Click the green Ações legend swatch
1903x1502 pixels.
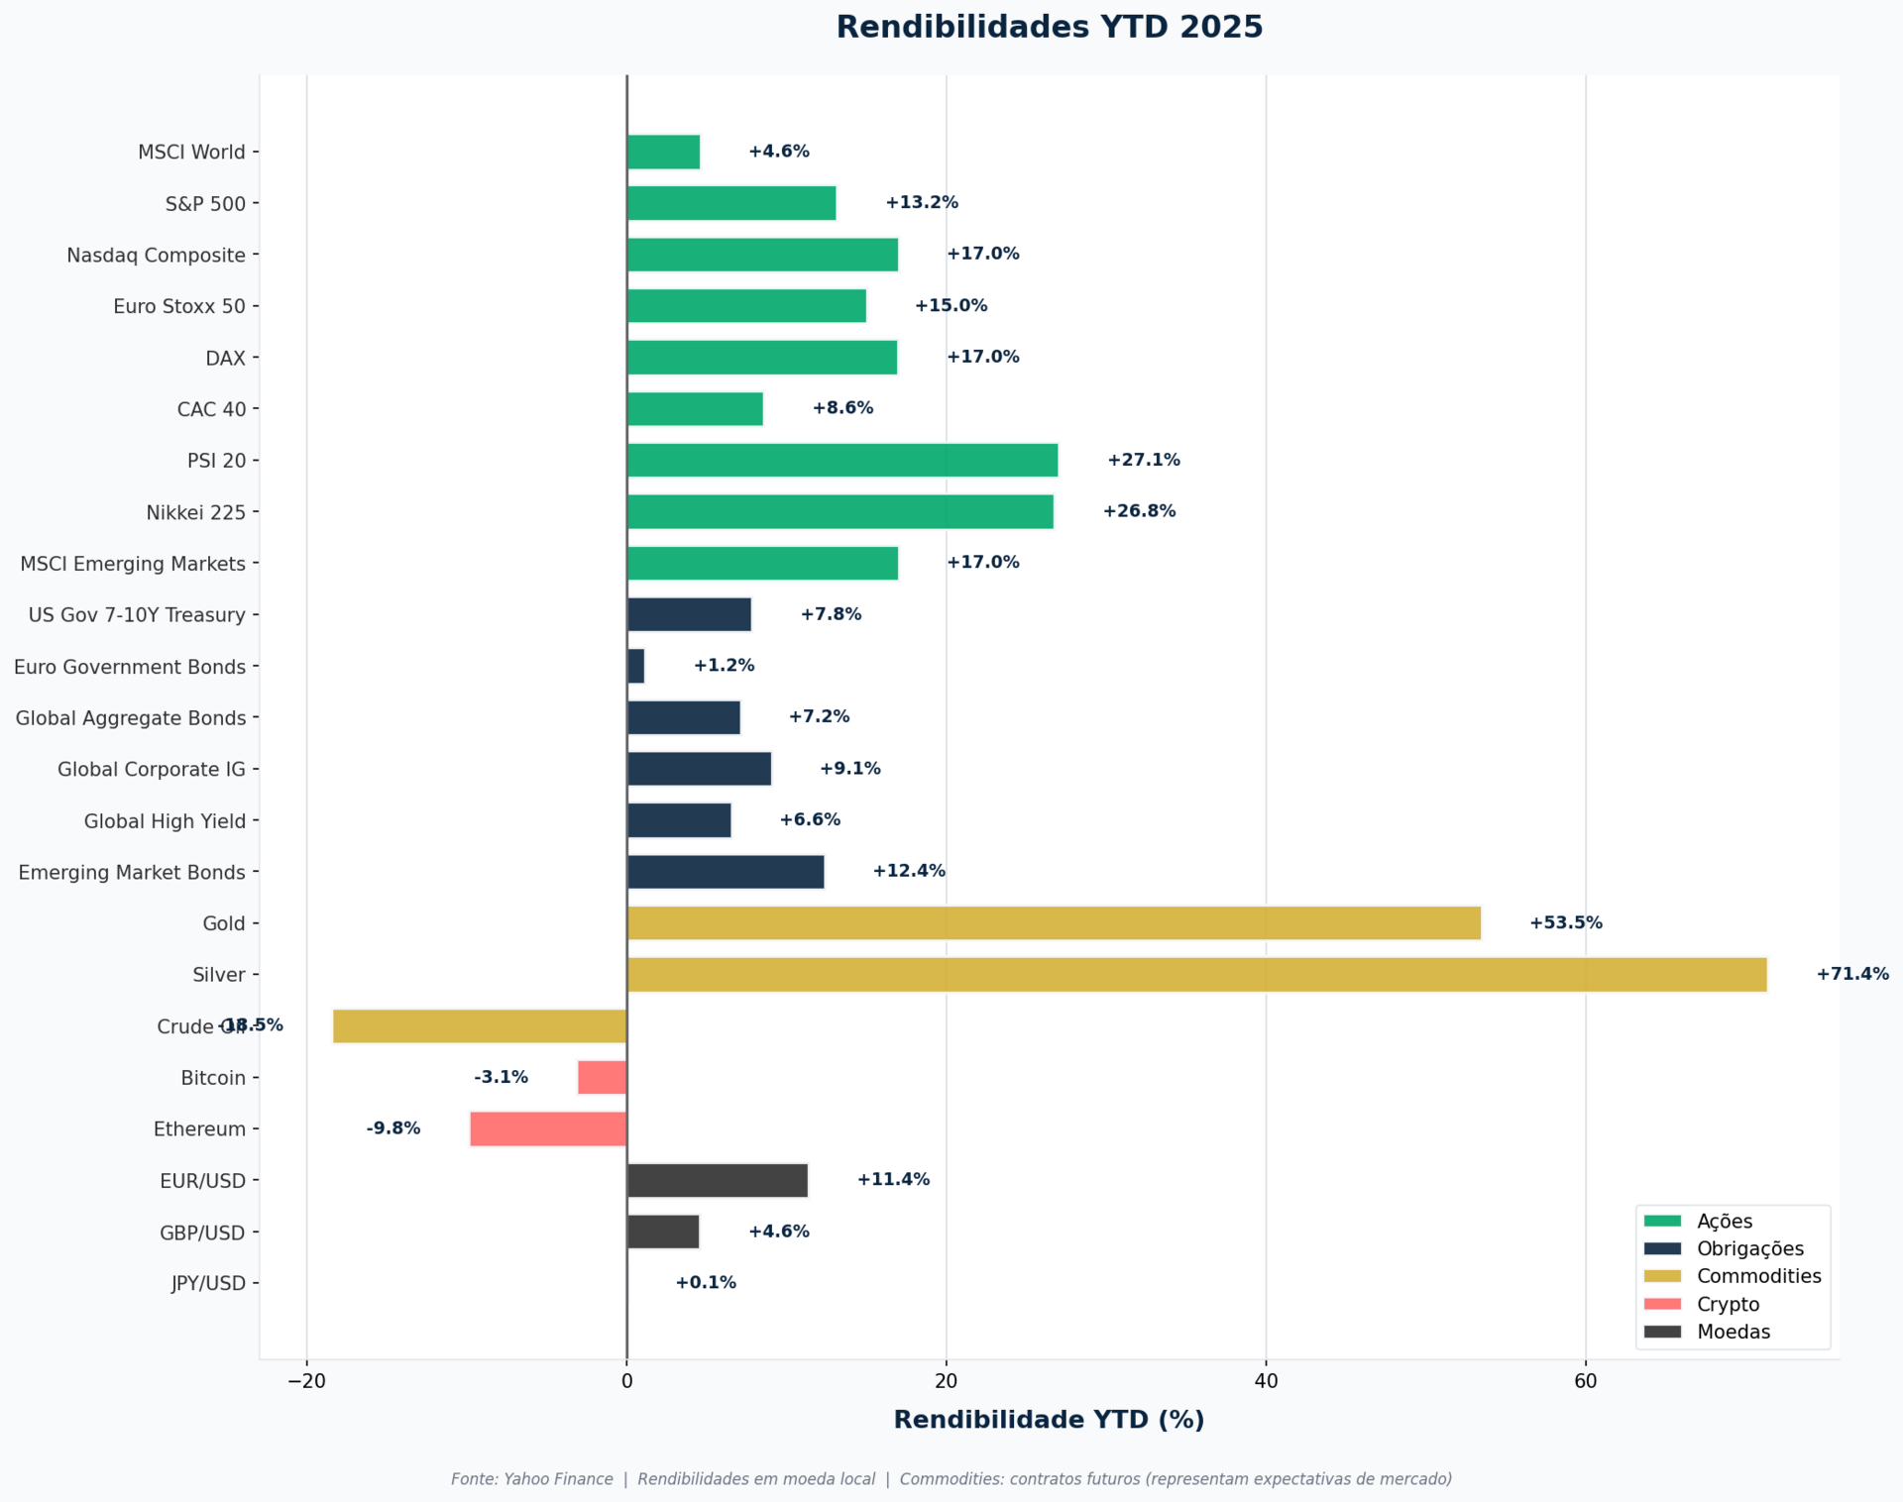tap(1662, 1221)
